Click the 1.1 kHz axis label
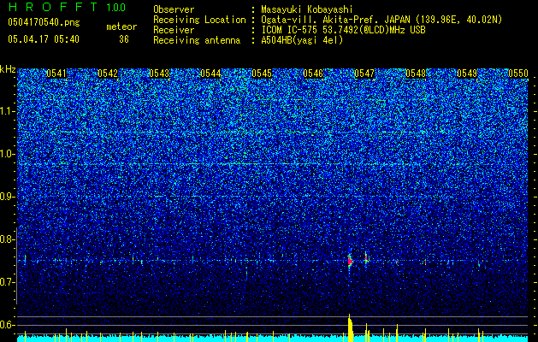Image resolution: width=538 pixels, height=342 pixels. [x=8, y=111]
